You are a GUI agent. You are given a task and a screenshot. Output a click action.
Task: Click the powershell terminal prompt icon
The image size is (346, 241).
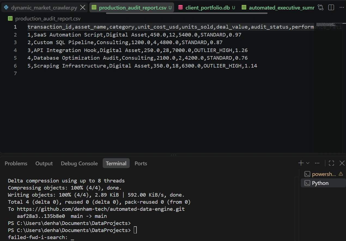click(x=307, y=174)
